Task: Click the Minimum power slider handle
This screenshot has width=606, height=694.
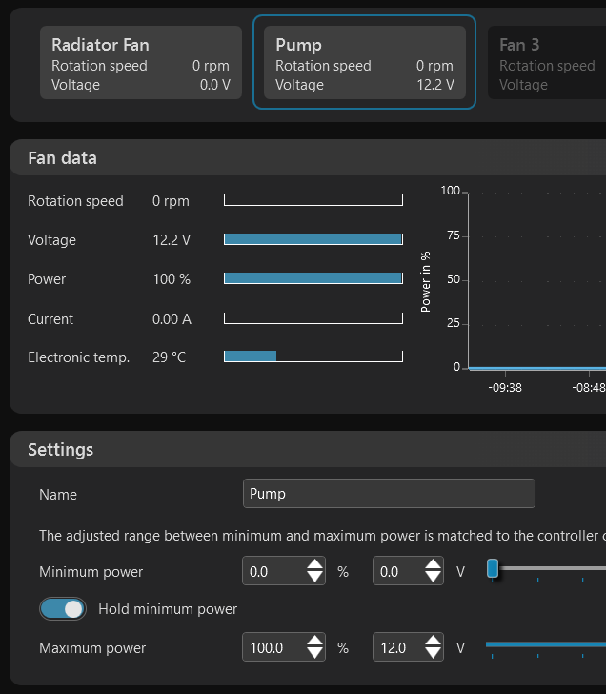Action: tap(493, 568)
